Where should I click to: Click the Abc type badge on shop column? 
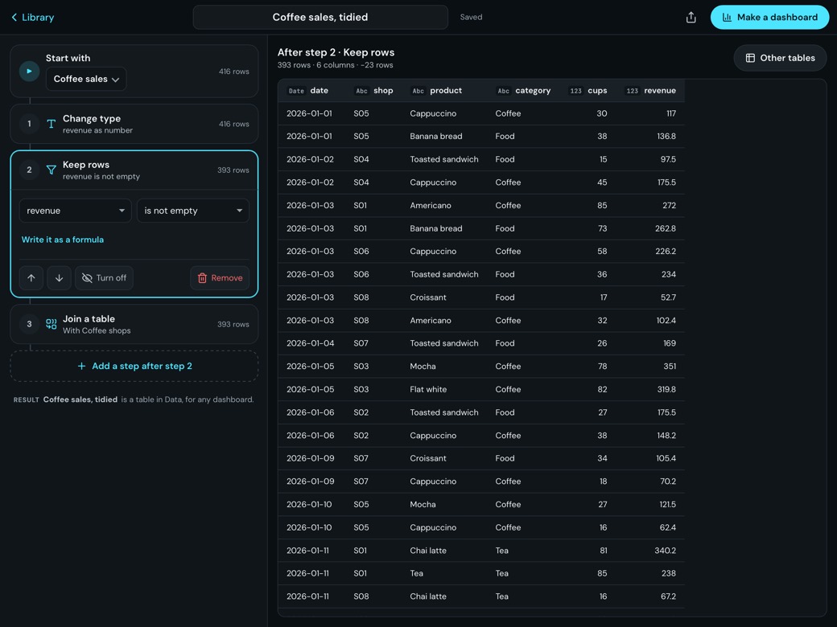point(361,91)
